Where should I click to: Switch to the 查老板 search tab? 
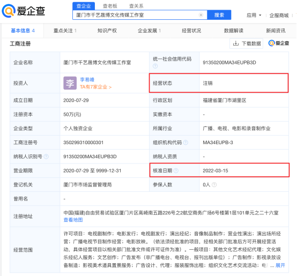[x=110, y=6]
